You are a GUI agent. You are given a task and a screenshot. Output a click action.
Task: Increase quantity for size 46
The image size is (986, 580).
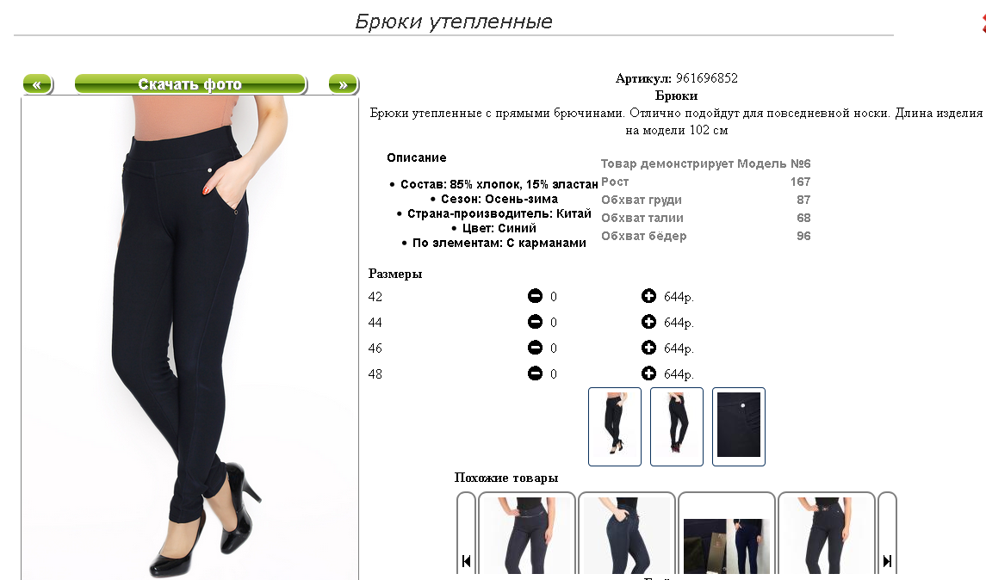[648, 348]
